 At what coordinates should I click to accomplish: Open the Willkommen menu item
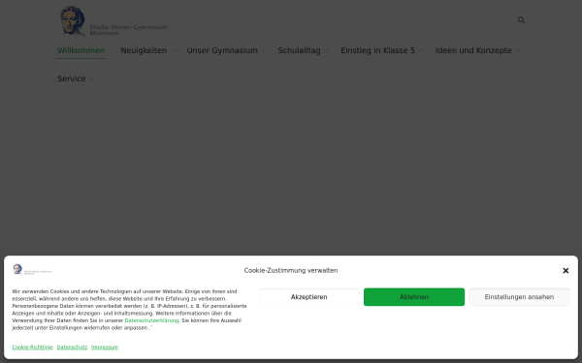pos(81,50)
